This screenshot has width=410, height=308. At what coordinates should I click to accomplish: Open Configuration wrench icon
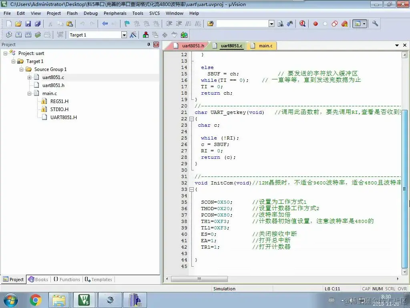point(375,24)
